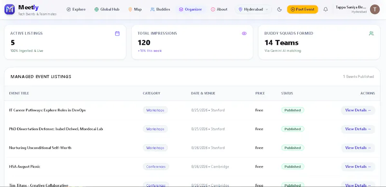Viewport: 386px width, 187px height.
Task: Click Workshops tag on PhD Dissertation row
Action: (155, 129)
